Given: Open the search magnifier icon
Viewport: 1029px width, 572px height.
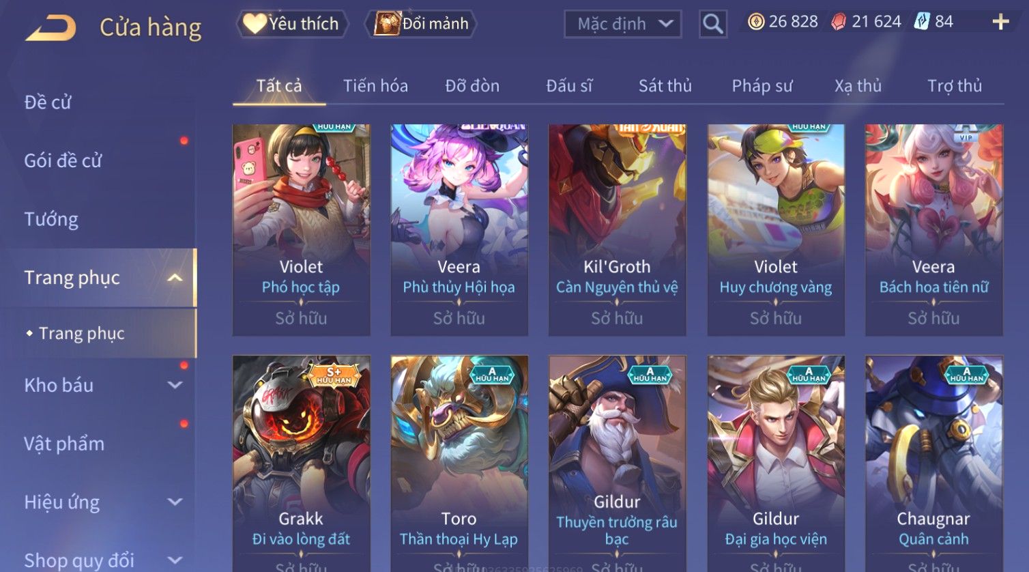Looking at the screenshot, I should pyautogui.click(x=712, y=24).
